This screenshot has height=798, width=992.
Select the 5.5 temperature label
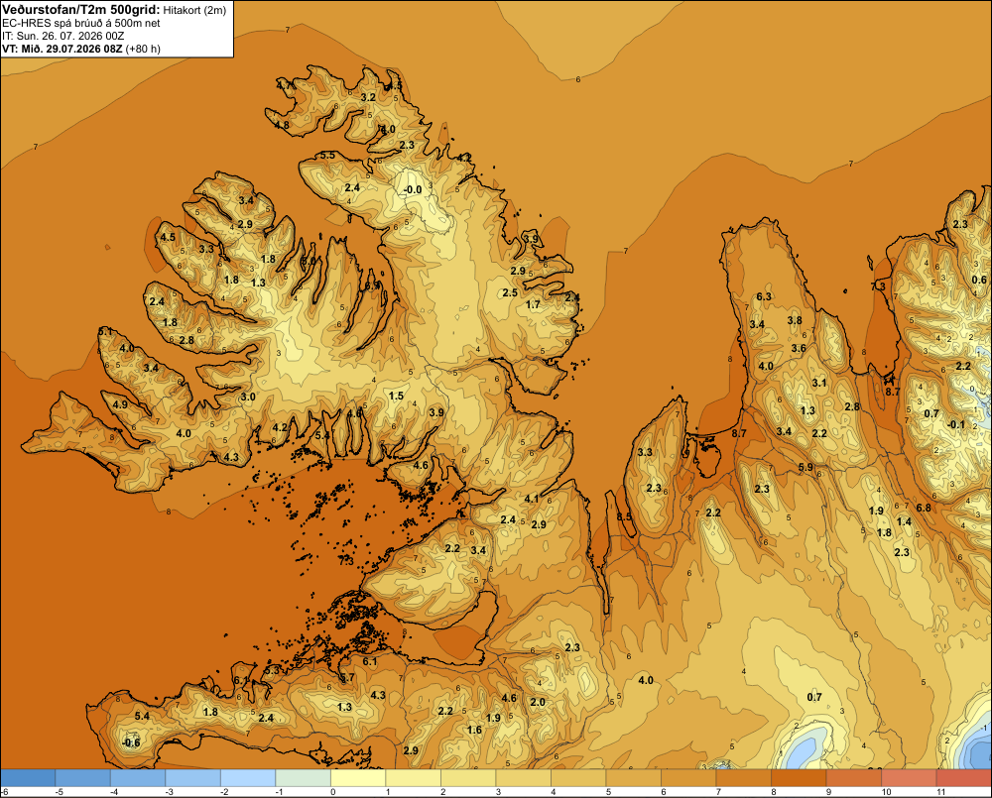pyautogui.click(x=327, y=155)
